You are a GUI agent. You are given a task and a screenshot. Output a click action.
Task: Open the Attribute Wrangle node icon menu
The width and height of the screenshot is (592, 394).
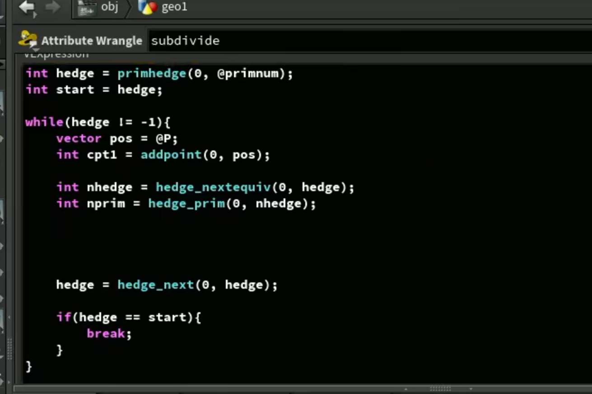click(x=28, y=40)
